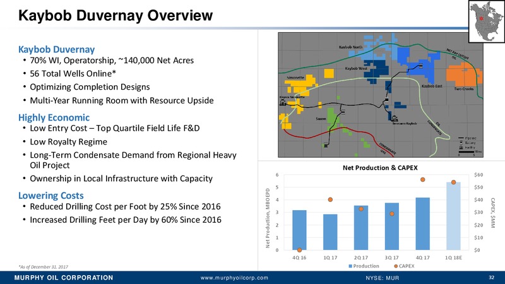
Task: Click the $60 right axis tick
Action: [478, 175]
